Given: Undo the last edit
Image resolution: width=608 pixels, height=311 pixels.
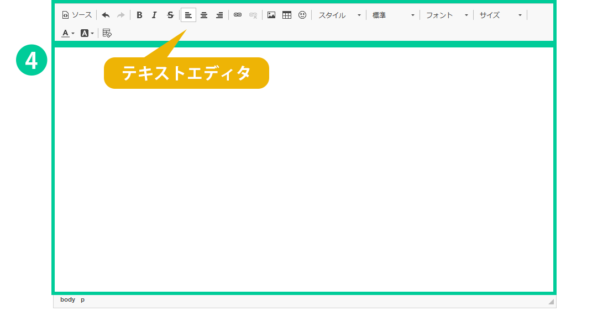Looking at the screenshot, I should (x=106, y=15).
